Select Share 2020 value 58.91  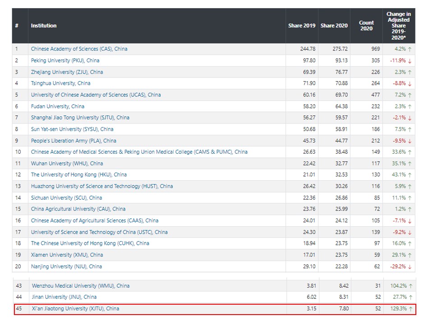(x=341, y=129)
